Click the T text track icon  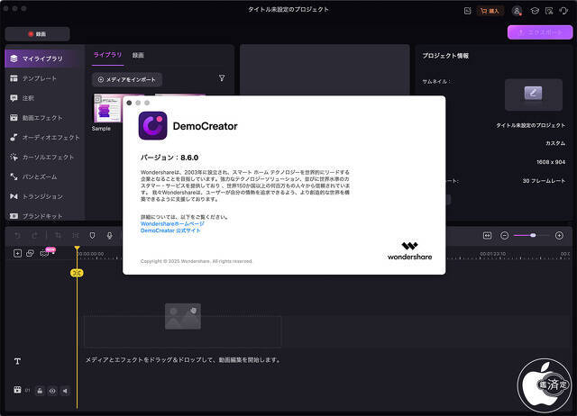(17, 361)
